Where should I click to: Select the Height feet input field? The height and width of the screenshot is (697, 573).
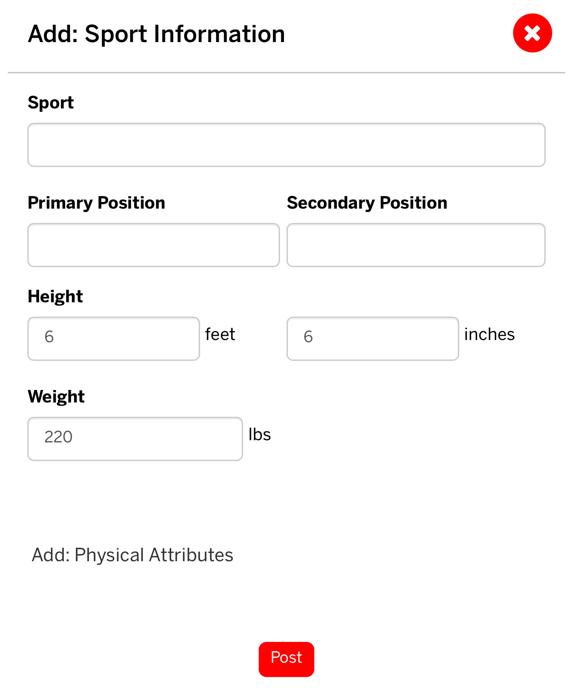(x=114, y=339)
